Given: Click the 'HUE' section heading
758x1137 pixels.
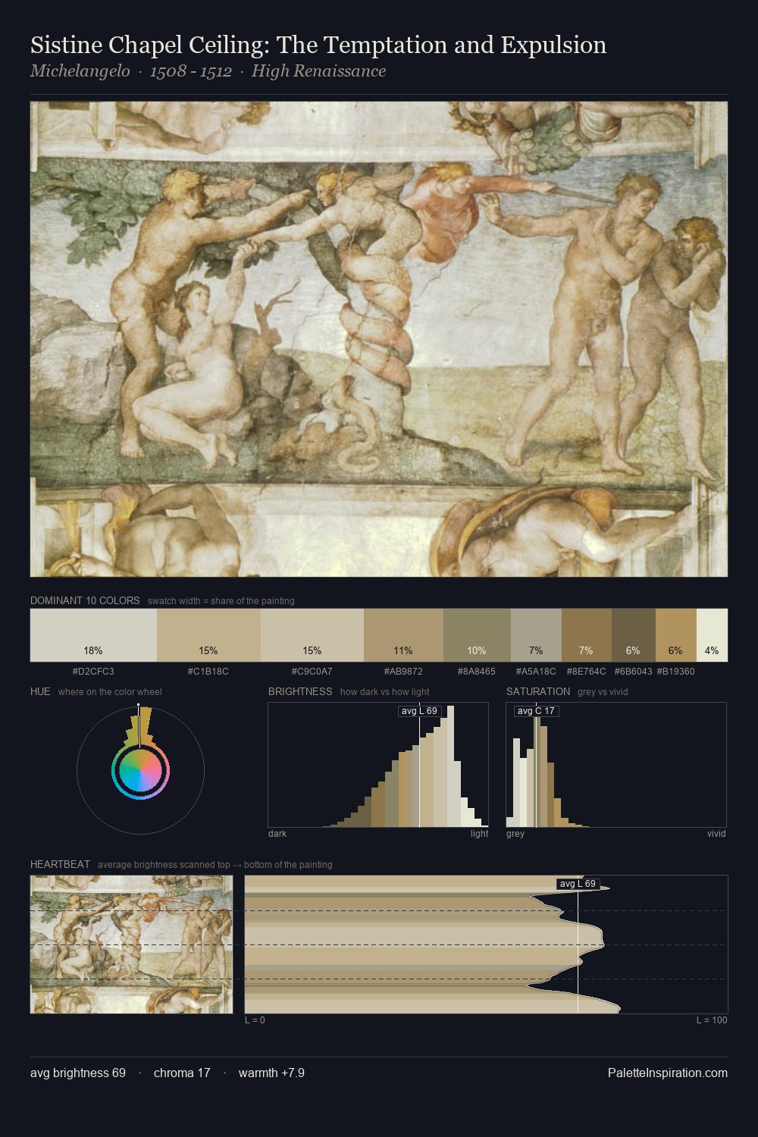Looking at the screenshot, I should (x=40, y=691).
